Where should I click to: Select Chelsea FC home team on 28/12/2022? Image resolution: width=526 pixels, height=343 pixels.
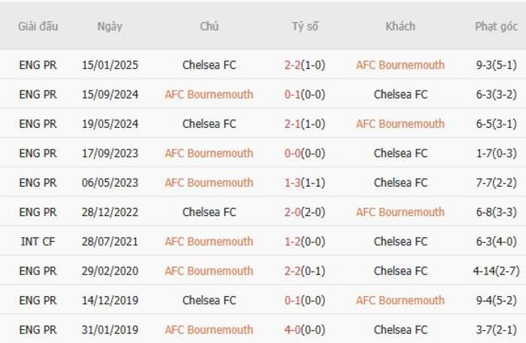(x=210, y=212)
